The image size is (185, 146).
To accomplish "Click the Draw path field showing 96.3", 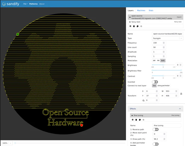I will coord(160,139).
